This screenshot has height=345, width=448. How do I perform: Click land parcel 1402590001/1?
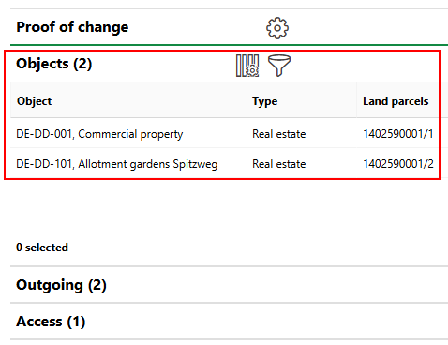(398, 134)
